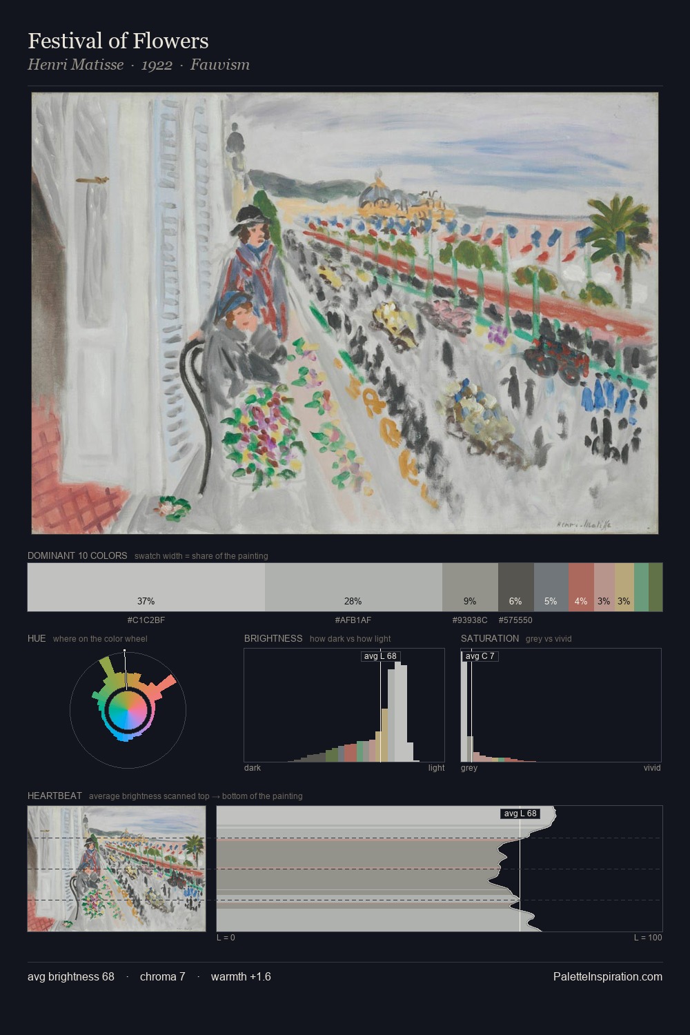Pick the unlabeled sea green swatch
The width and height of the screenshot is (690, 1035).
641,587
